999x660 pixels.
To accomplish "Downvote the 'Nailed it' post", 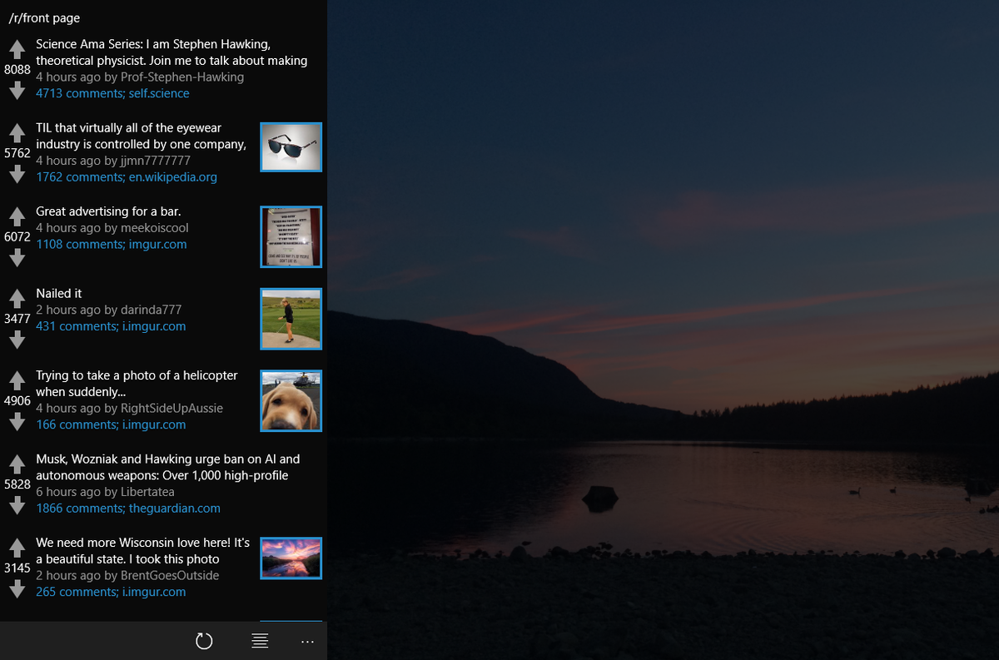I will [17, 339].
